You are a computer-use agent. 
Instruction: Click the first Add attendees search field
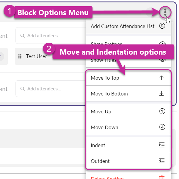point(51,36)
